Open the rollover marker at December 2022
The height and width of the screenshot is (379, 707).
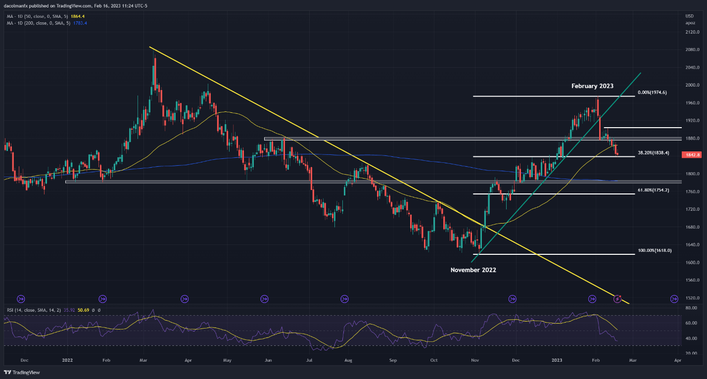point(513,299)
